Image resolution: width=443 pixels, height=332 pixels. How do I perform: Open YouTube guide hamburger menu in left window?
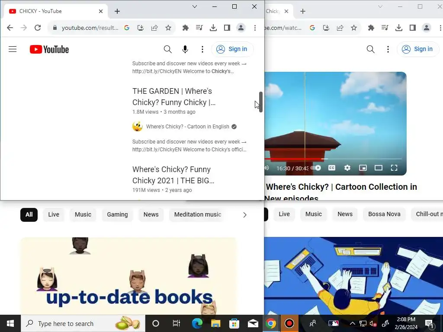point(13,49)
